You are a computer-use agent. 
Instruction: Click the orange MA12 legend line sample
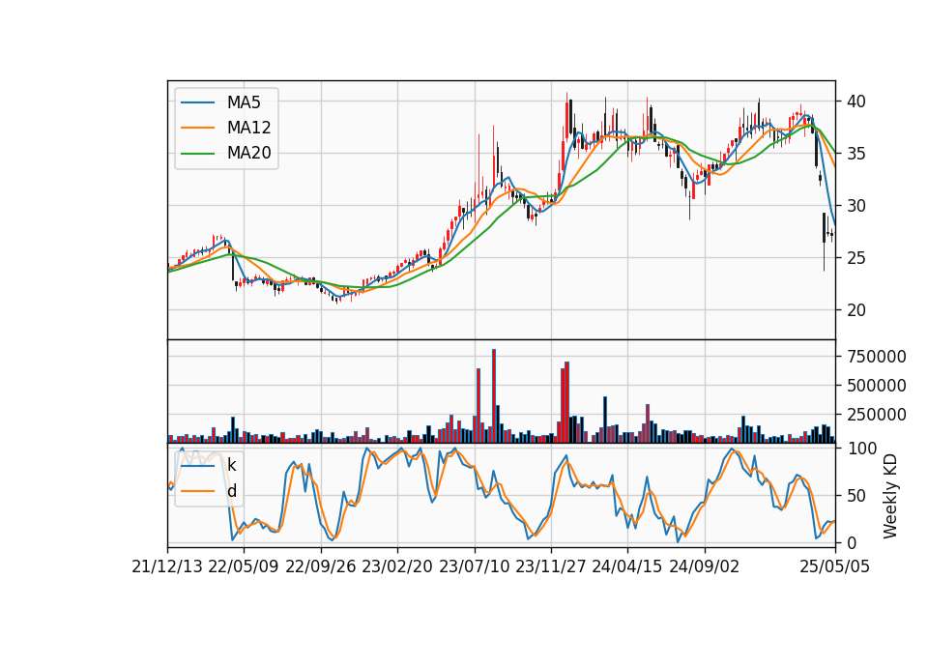197,128
